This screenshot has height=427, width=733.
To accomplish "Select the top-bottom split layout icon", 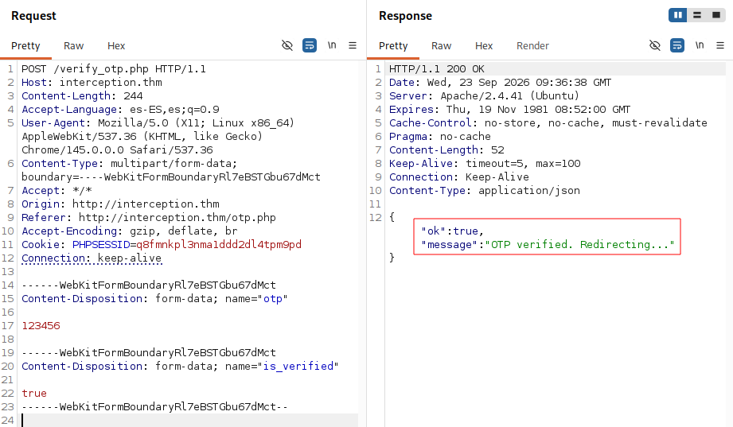I will (697, 15).
